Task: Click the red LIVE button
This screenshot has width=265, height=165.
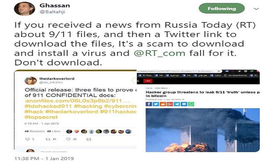Action: [x=148, y=81]
